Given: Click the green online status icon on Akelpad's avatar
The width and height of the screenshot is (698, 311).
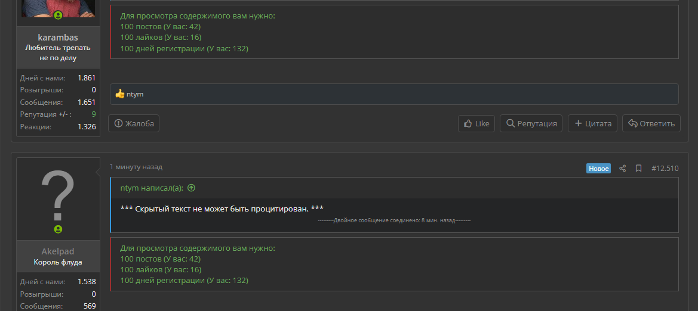Looking at the screenshot, I should [59, 229].
